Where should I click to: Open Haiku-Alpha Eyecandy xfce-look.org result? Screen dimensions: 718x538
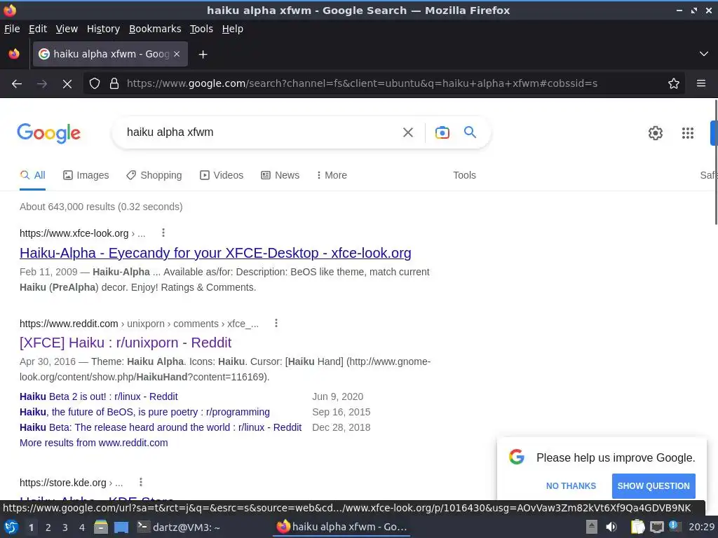click(215, 253)
